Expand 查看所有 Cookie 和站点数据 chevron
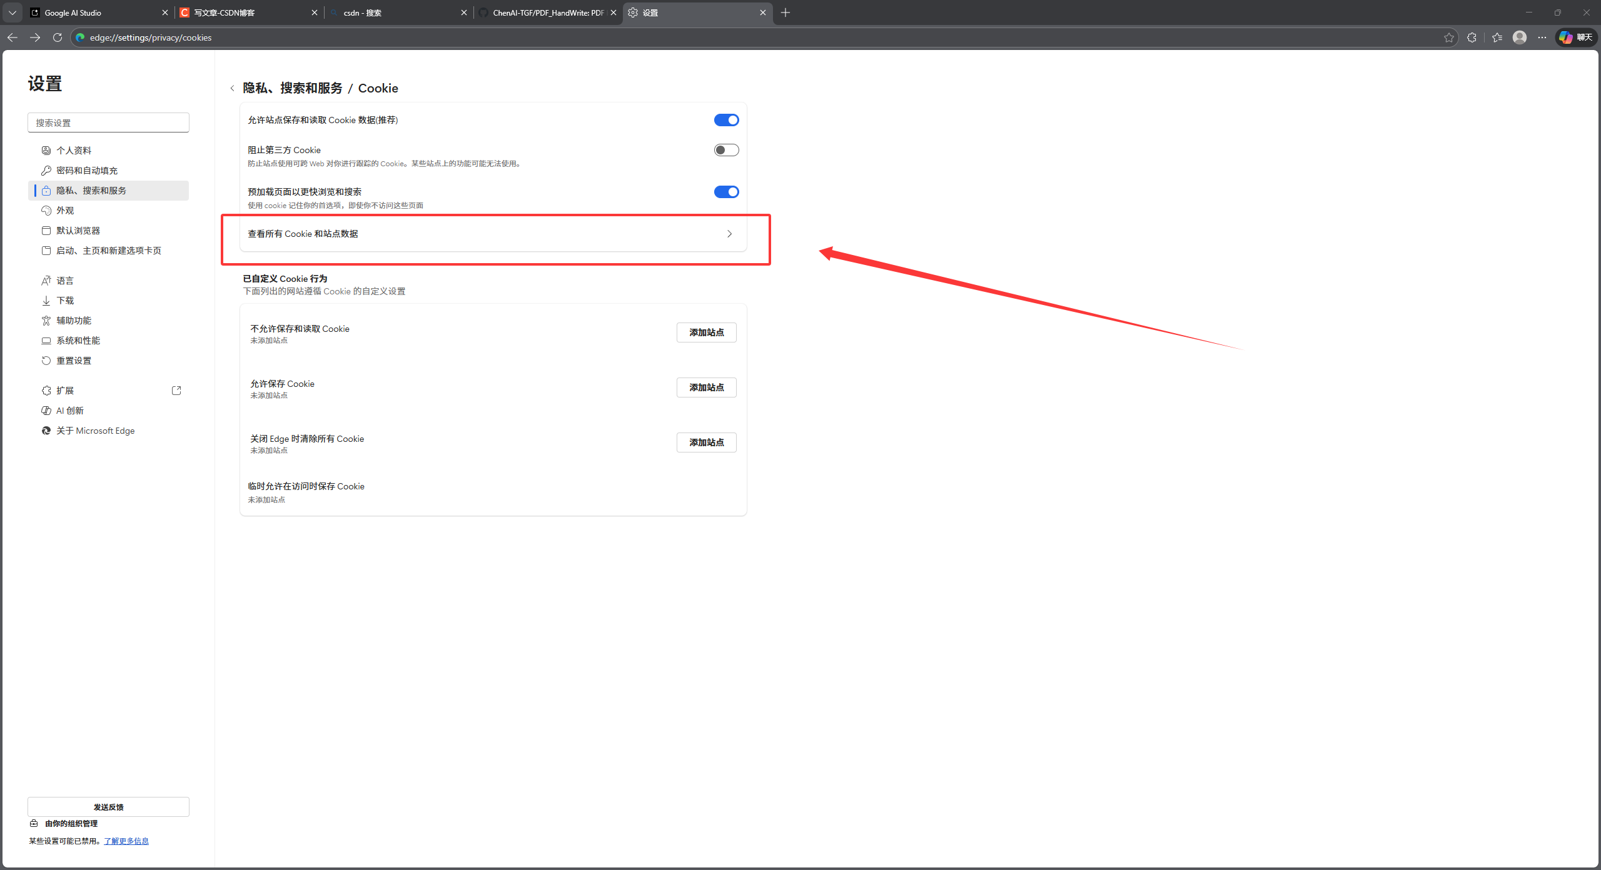The width and height of the screenshot is (1601, 870). tap(729, 234)
